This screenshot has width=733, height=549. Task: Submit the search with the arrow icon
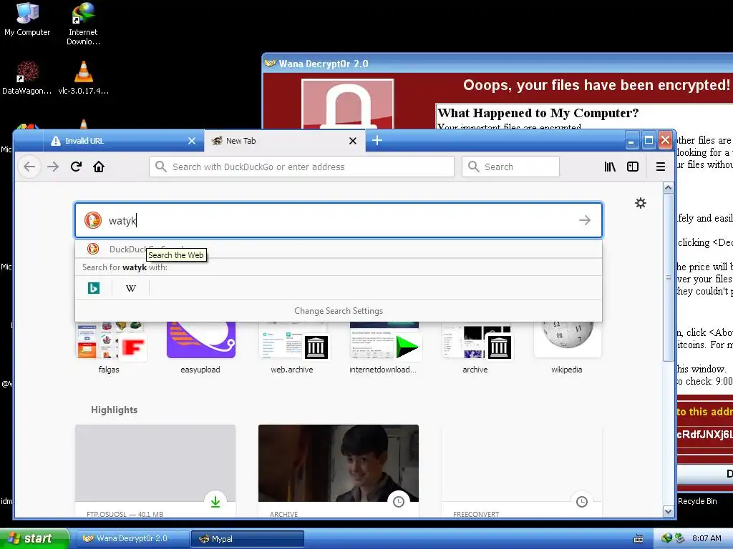585,220
